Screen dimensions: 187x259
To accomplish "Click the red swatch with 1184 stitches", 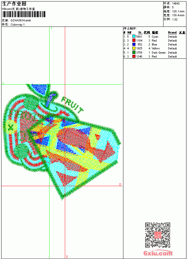I will (134, 40).
